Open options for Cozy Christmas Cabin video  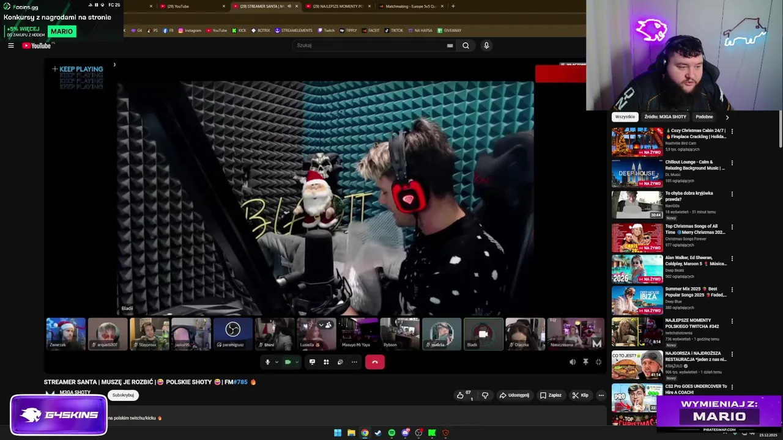[732, 131]
